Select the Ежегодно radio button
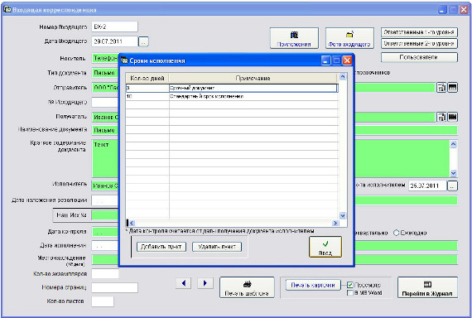This screenshot has height=318, width=472. click(397, 233)
